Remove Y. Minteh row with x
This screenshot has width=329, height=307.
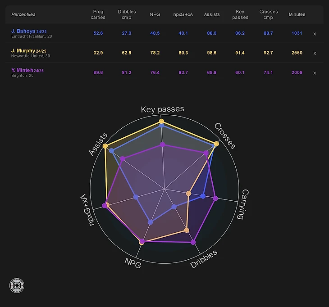coord(315,73)
